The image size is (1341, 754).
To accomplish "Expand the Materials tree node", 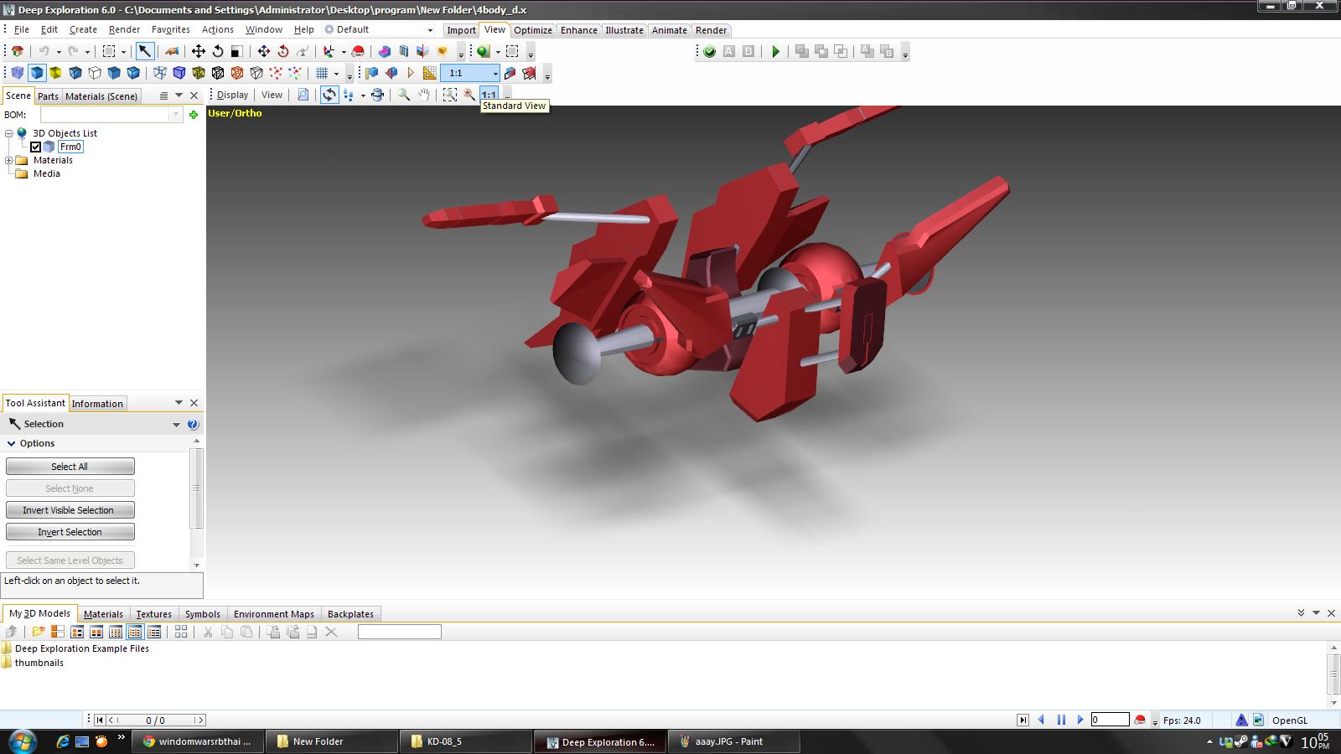I will click(x=9, y=160).
